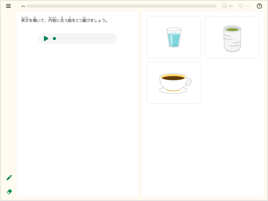Click the 0% progress label
The width and height of the screenshot is (268, 201).
pyautogui.click(x=23, y=6)
